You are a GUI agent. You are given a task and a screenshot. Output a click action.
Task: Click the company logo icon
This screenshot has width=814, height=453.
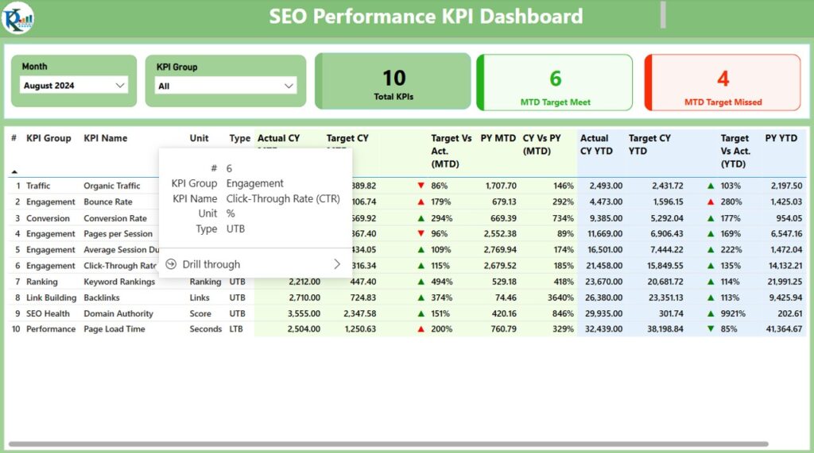(x=18, y=18)
